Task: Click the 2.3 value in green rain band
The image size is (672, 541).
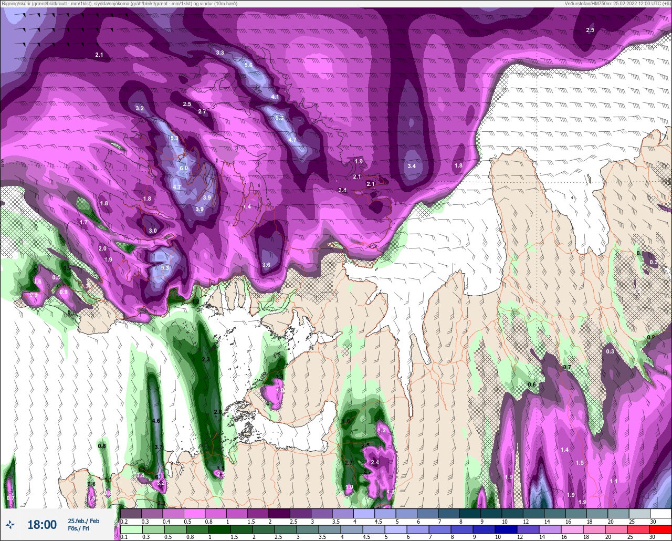Action: [x=206, y=359]
